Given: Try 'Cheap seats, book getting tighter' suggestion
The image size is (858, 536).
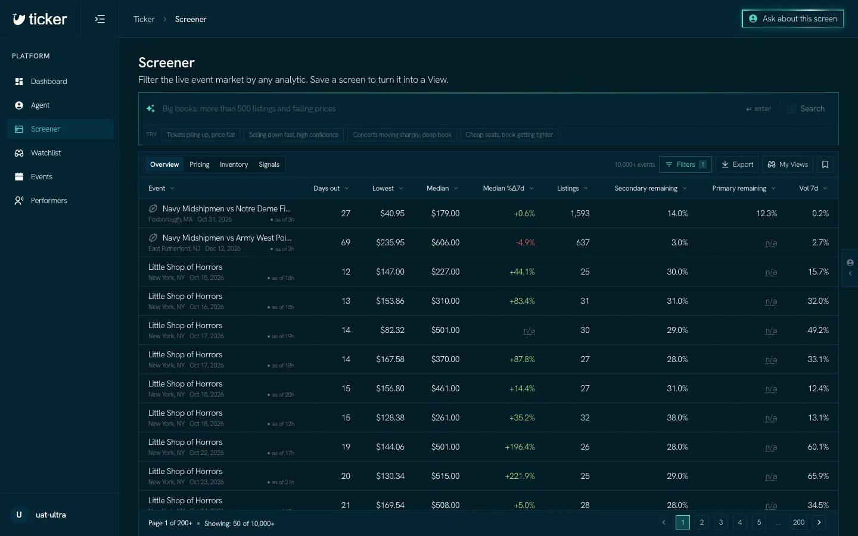Looking at the screenshot, I should coord(509,135).
